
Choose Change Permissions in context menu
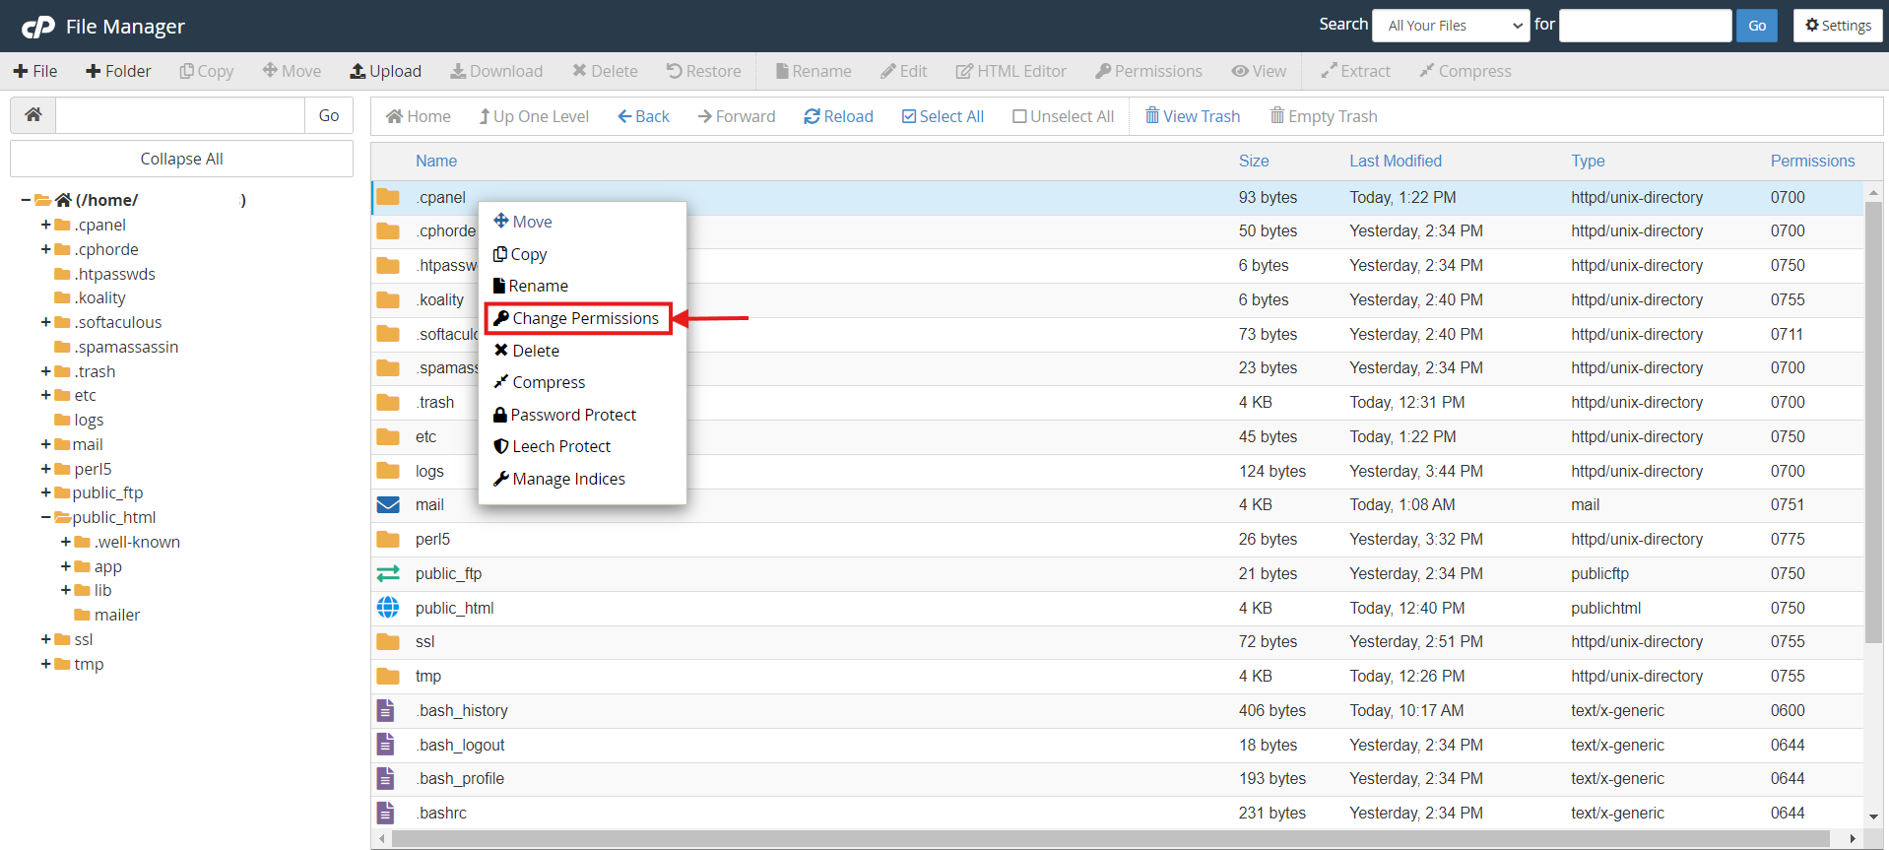[x=578, y=318]
